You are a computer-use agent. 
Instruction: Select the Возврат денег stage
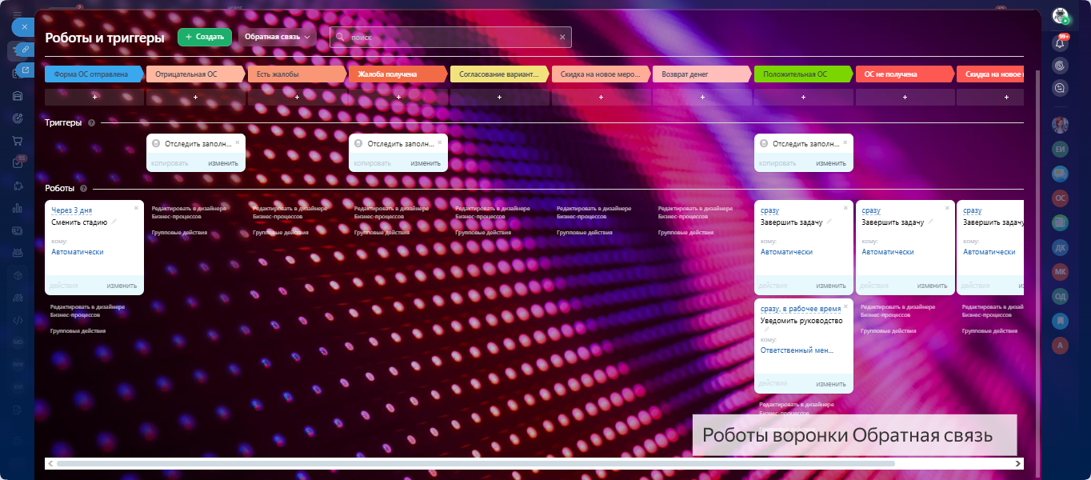coord(701,74)
